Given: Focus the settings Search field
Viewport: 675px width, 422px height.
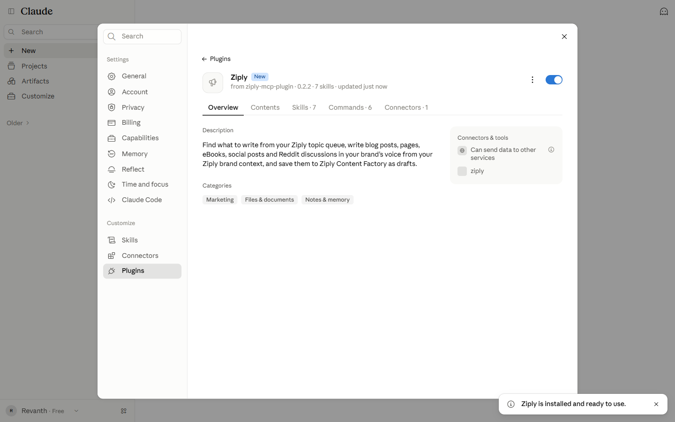Looking at the screenshot, I should [x=142, y=37].
